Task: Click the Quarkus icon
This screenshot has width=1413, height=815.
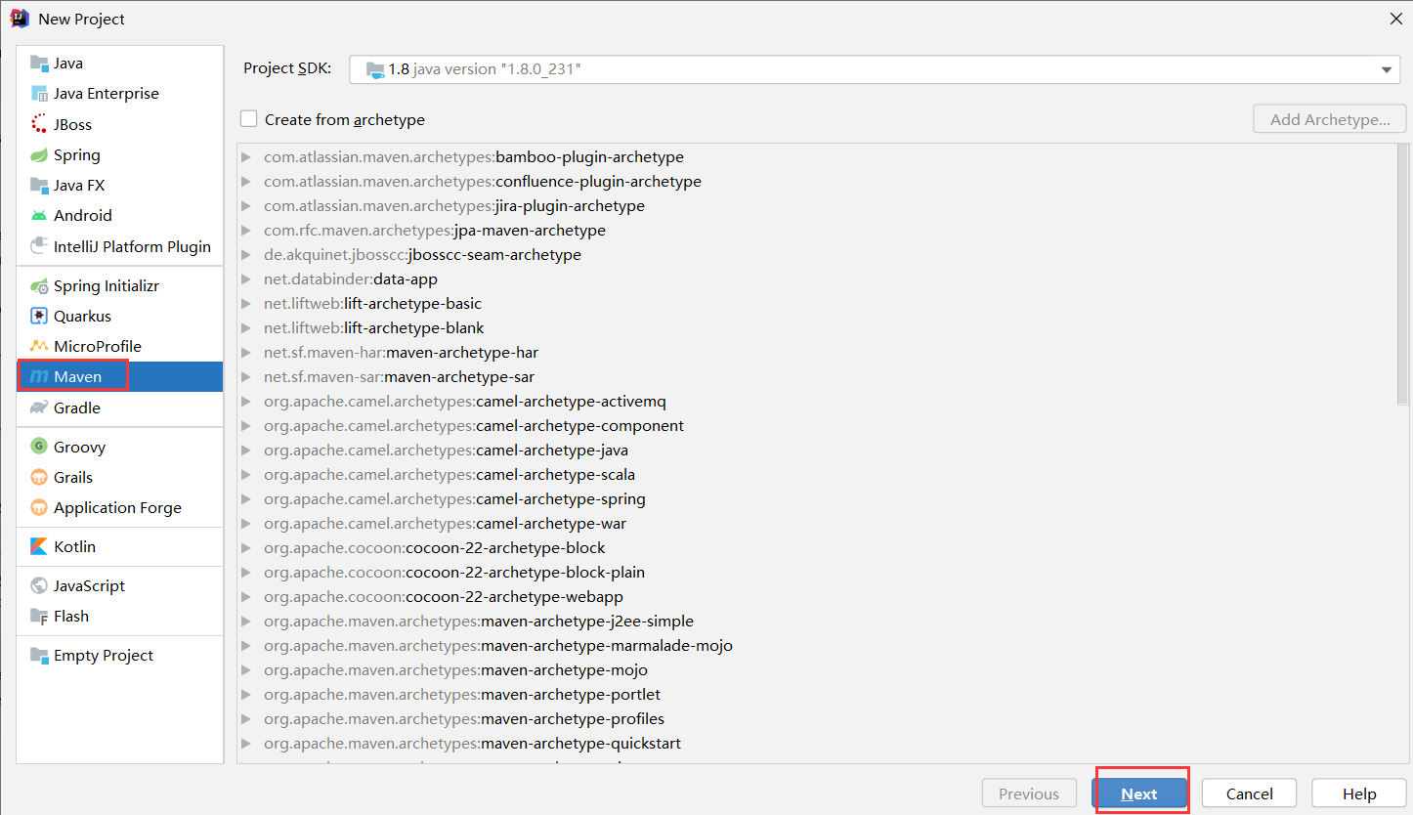Action: 39,316
